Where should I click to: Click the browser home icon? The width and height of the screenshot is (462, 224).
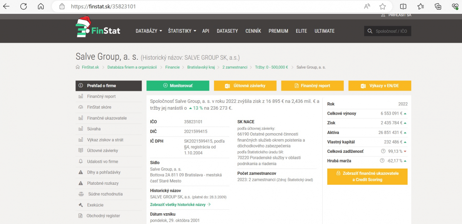click(41, 7)
